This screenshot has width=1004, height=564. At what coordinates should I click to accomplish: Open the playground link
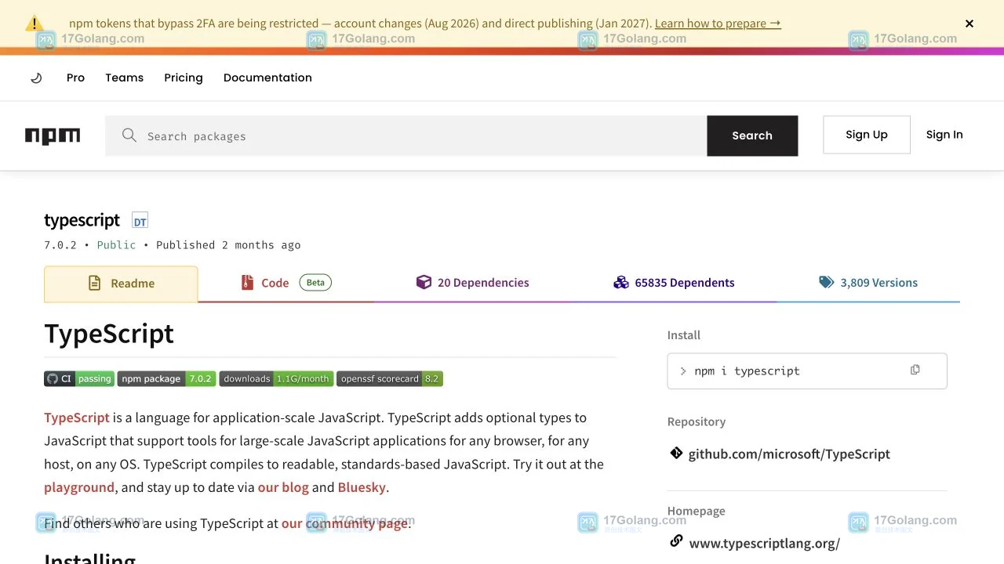click(79, 487)
